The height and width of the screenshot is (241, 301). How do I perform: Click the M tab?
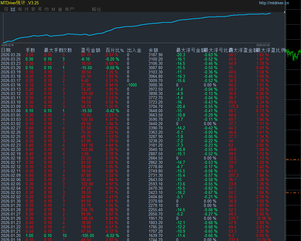53,9
